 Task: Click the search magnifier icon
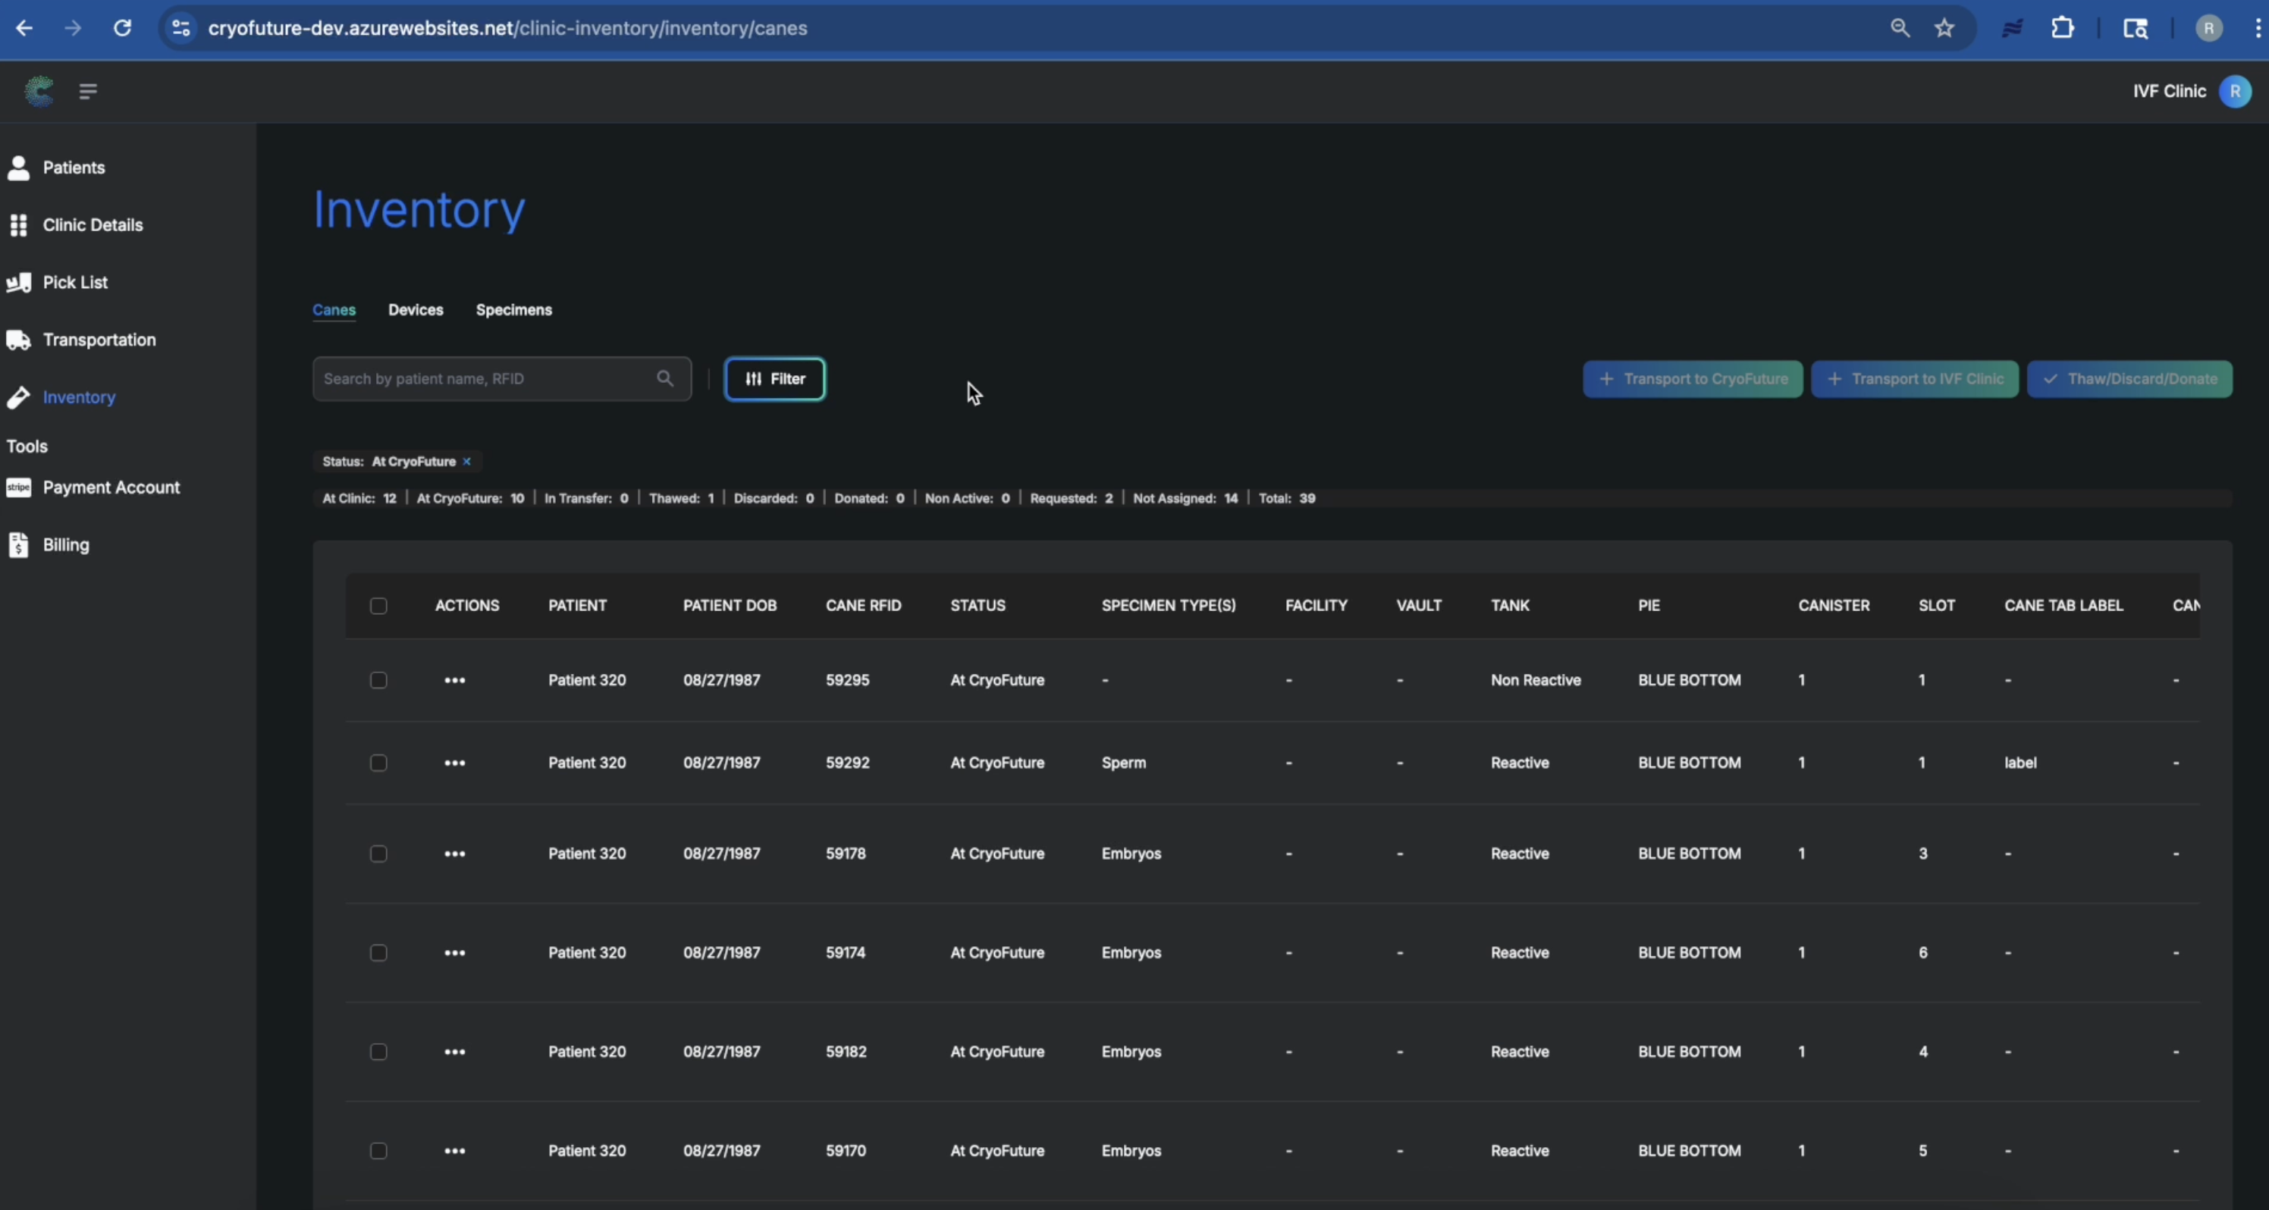click(x=665, y=378)
